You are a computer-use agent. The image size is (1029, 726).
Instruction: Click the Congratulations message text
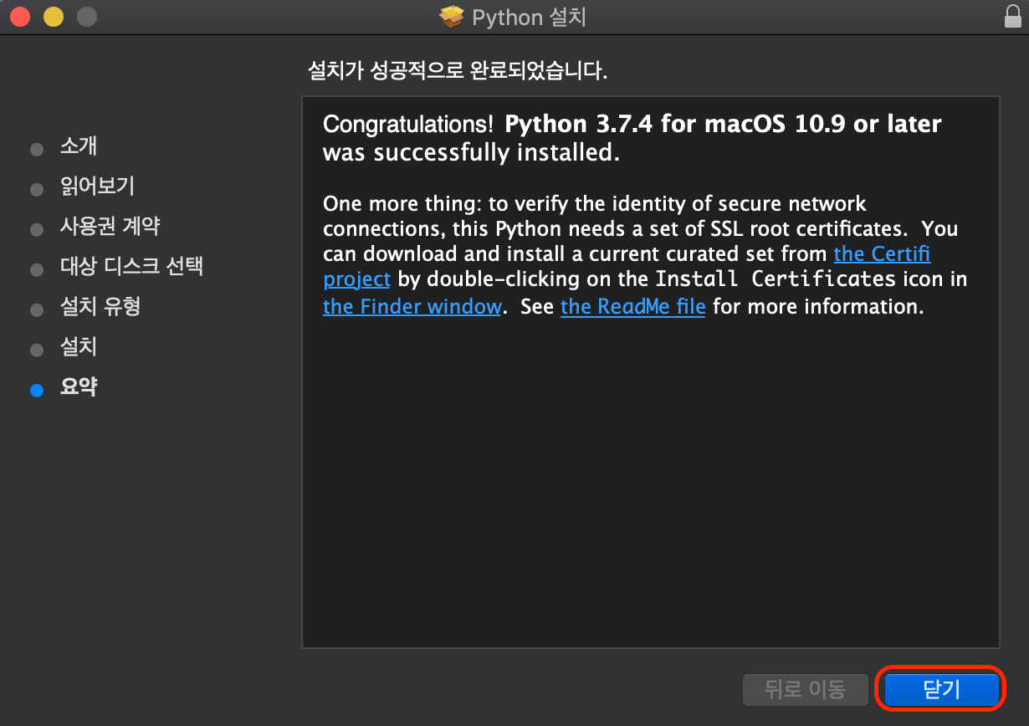point(632,138)
